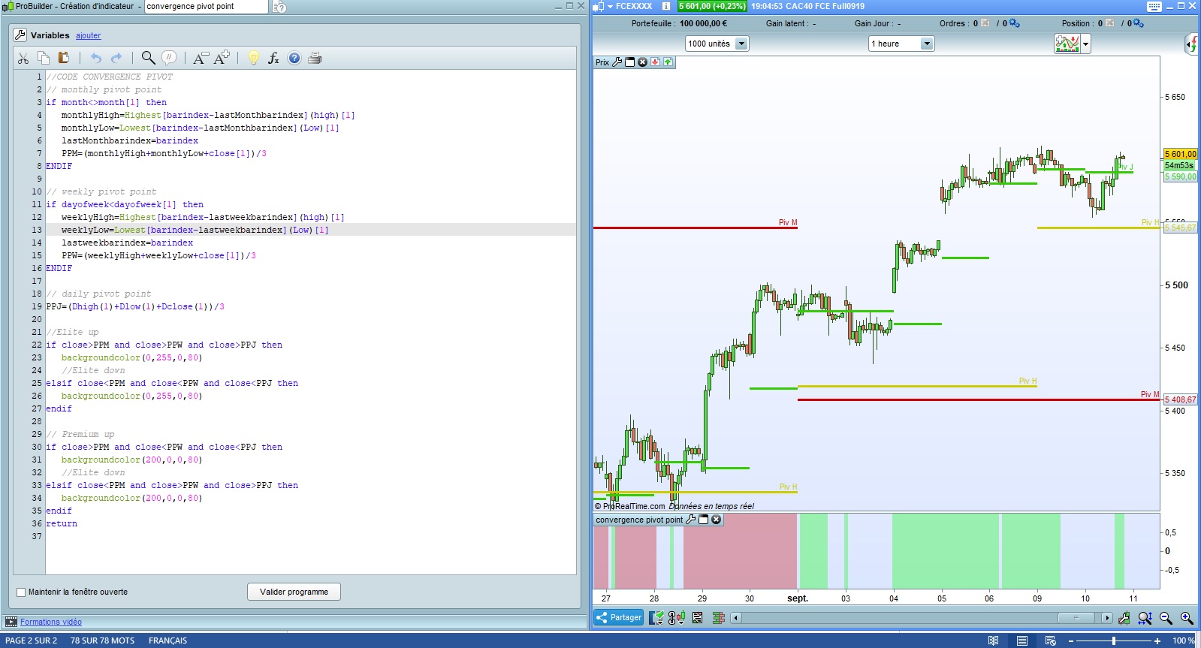
Task: Open the Position settings gear icon
Action: (1138, 23)
